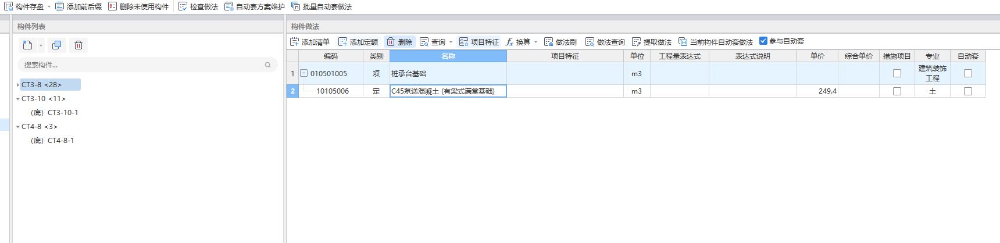Click the 249.4 unit price cell

coord(817,91)
